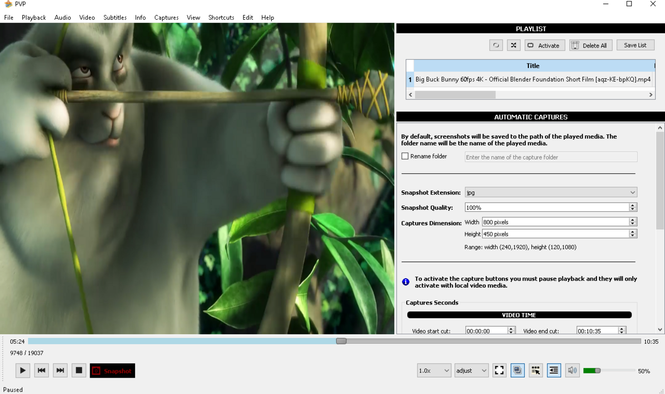Decrease capture Width with down arrow
This screenshot has width=665, height=394.
tap(633, 225)
